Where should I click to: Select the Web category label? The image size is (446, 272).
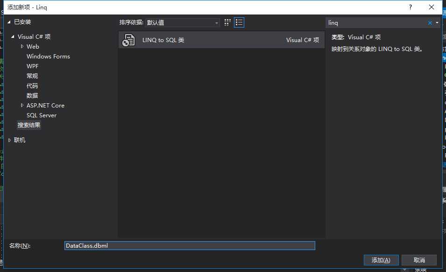point(33,46)
